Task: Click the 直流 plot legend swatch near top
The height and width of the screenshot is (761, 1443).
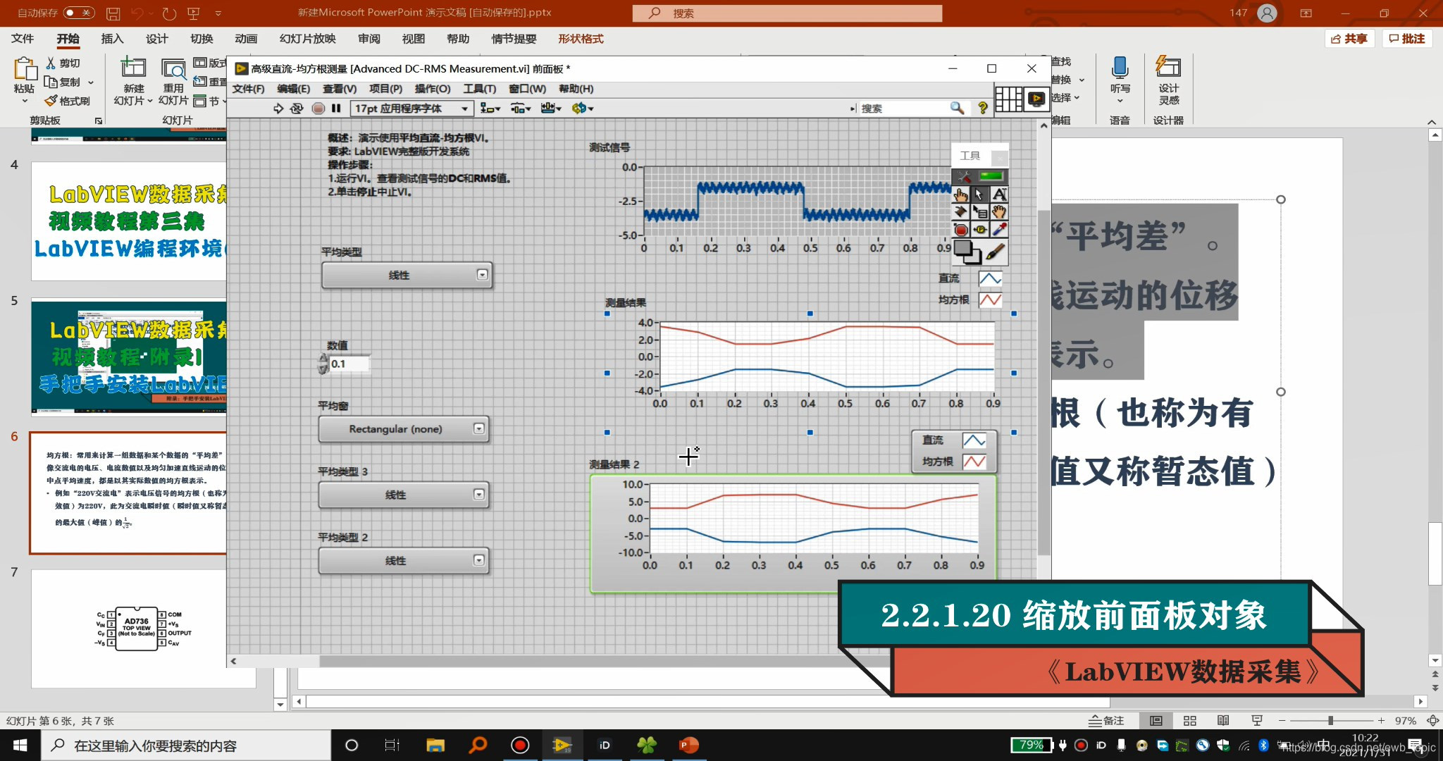Action: [990, 279]
